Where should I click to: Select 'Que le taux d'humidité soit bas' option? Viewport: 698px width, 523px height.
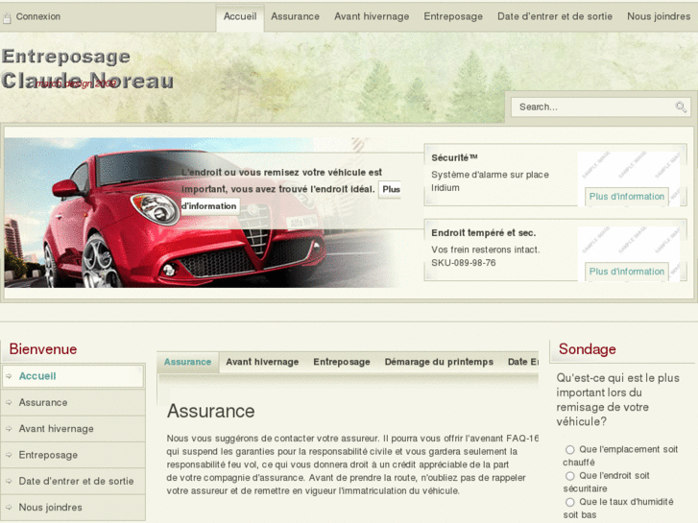(x=569, y=502)
